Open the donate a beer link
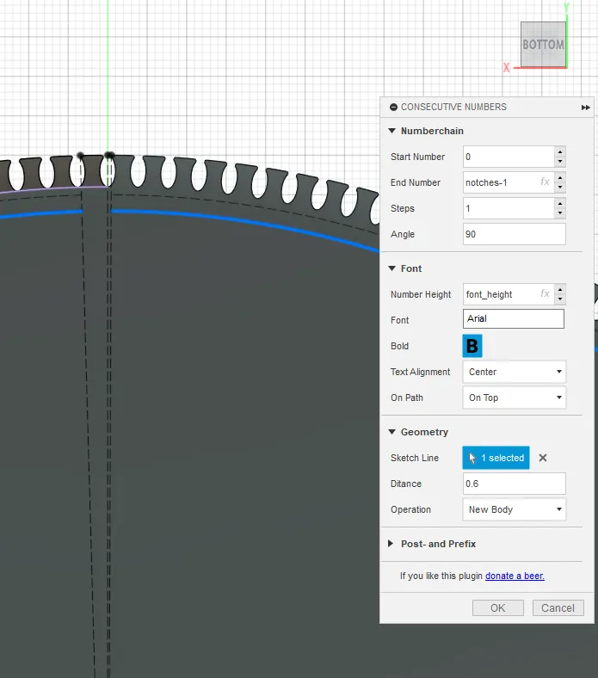Viewport: 598px width, 678px height. point(515,576)
